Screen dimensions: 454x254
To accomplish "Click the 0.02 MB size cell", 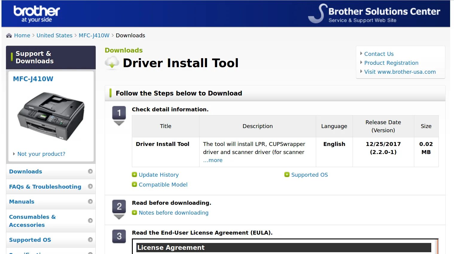I will coord(426,152).
